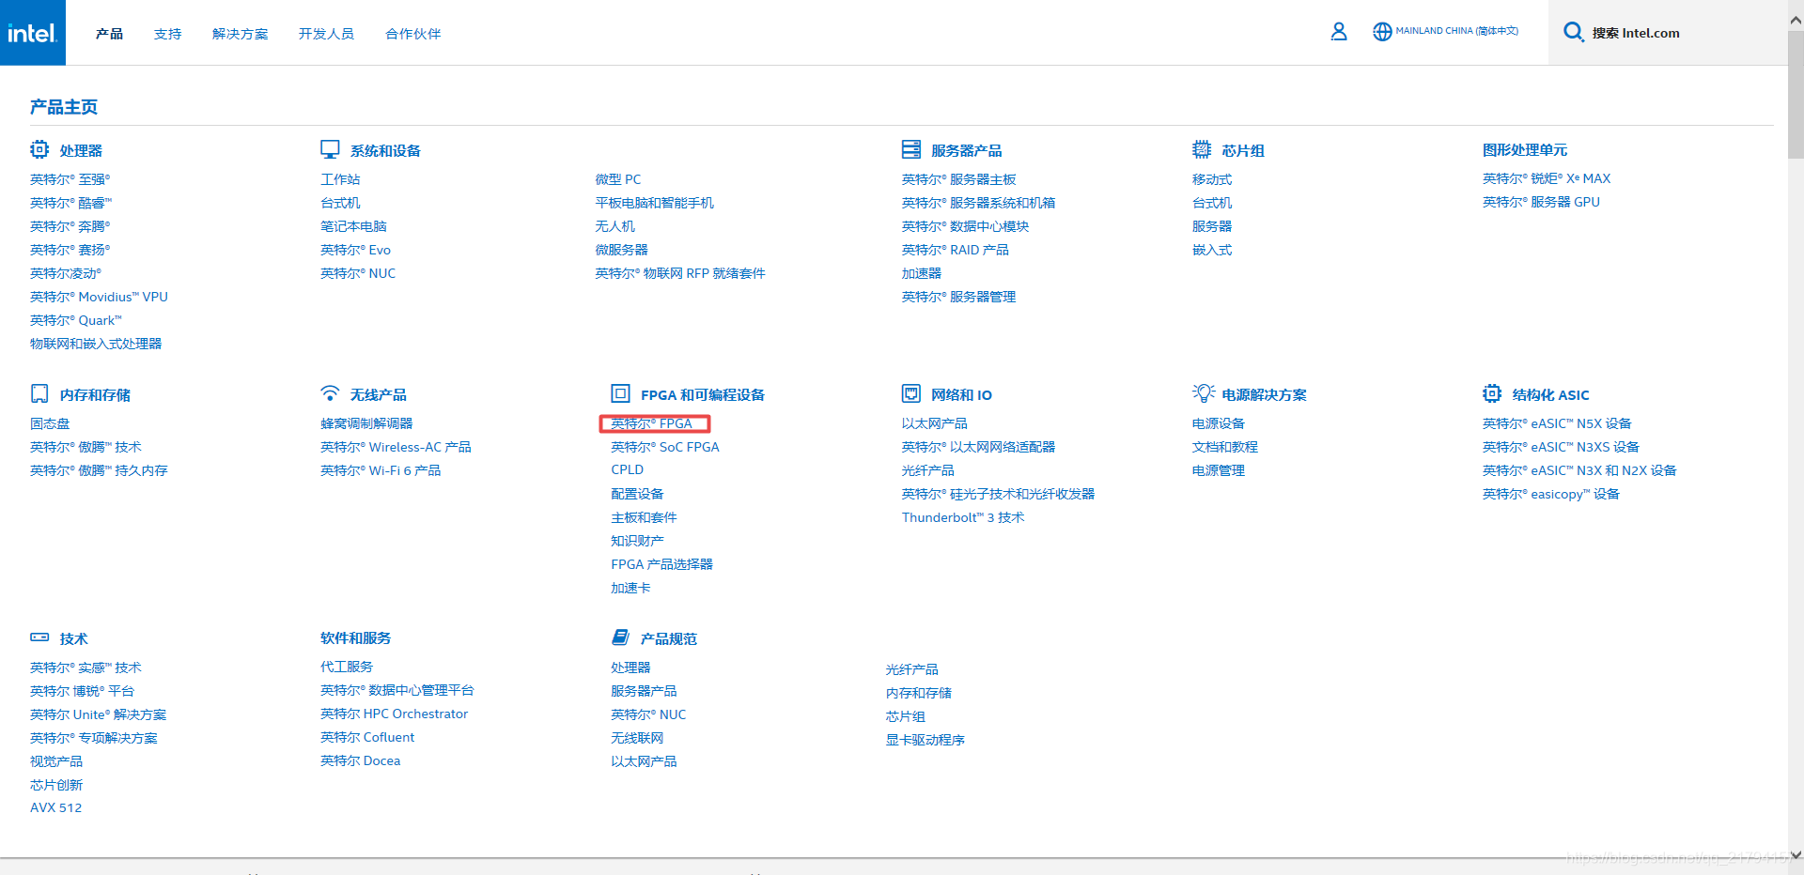The image size is (1804, 875).
Task: Open 以太网产品 under 网络和 IO
Action: tap(935, 423)
